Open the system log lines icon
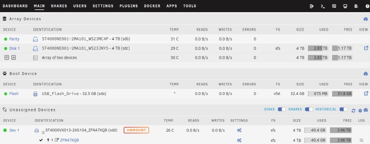The height and width of the screenshot is (144, 370). (x=356, y=6)
